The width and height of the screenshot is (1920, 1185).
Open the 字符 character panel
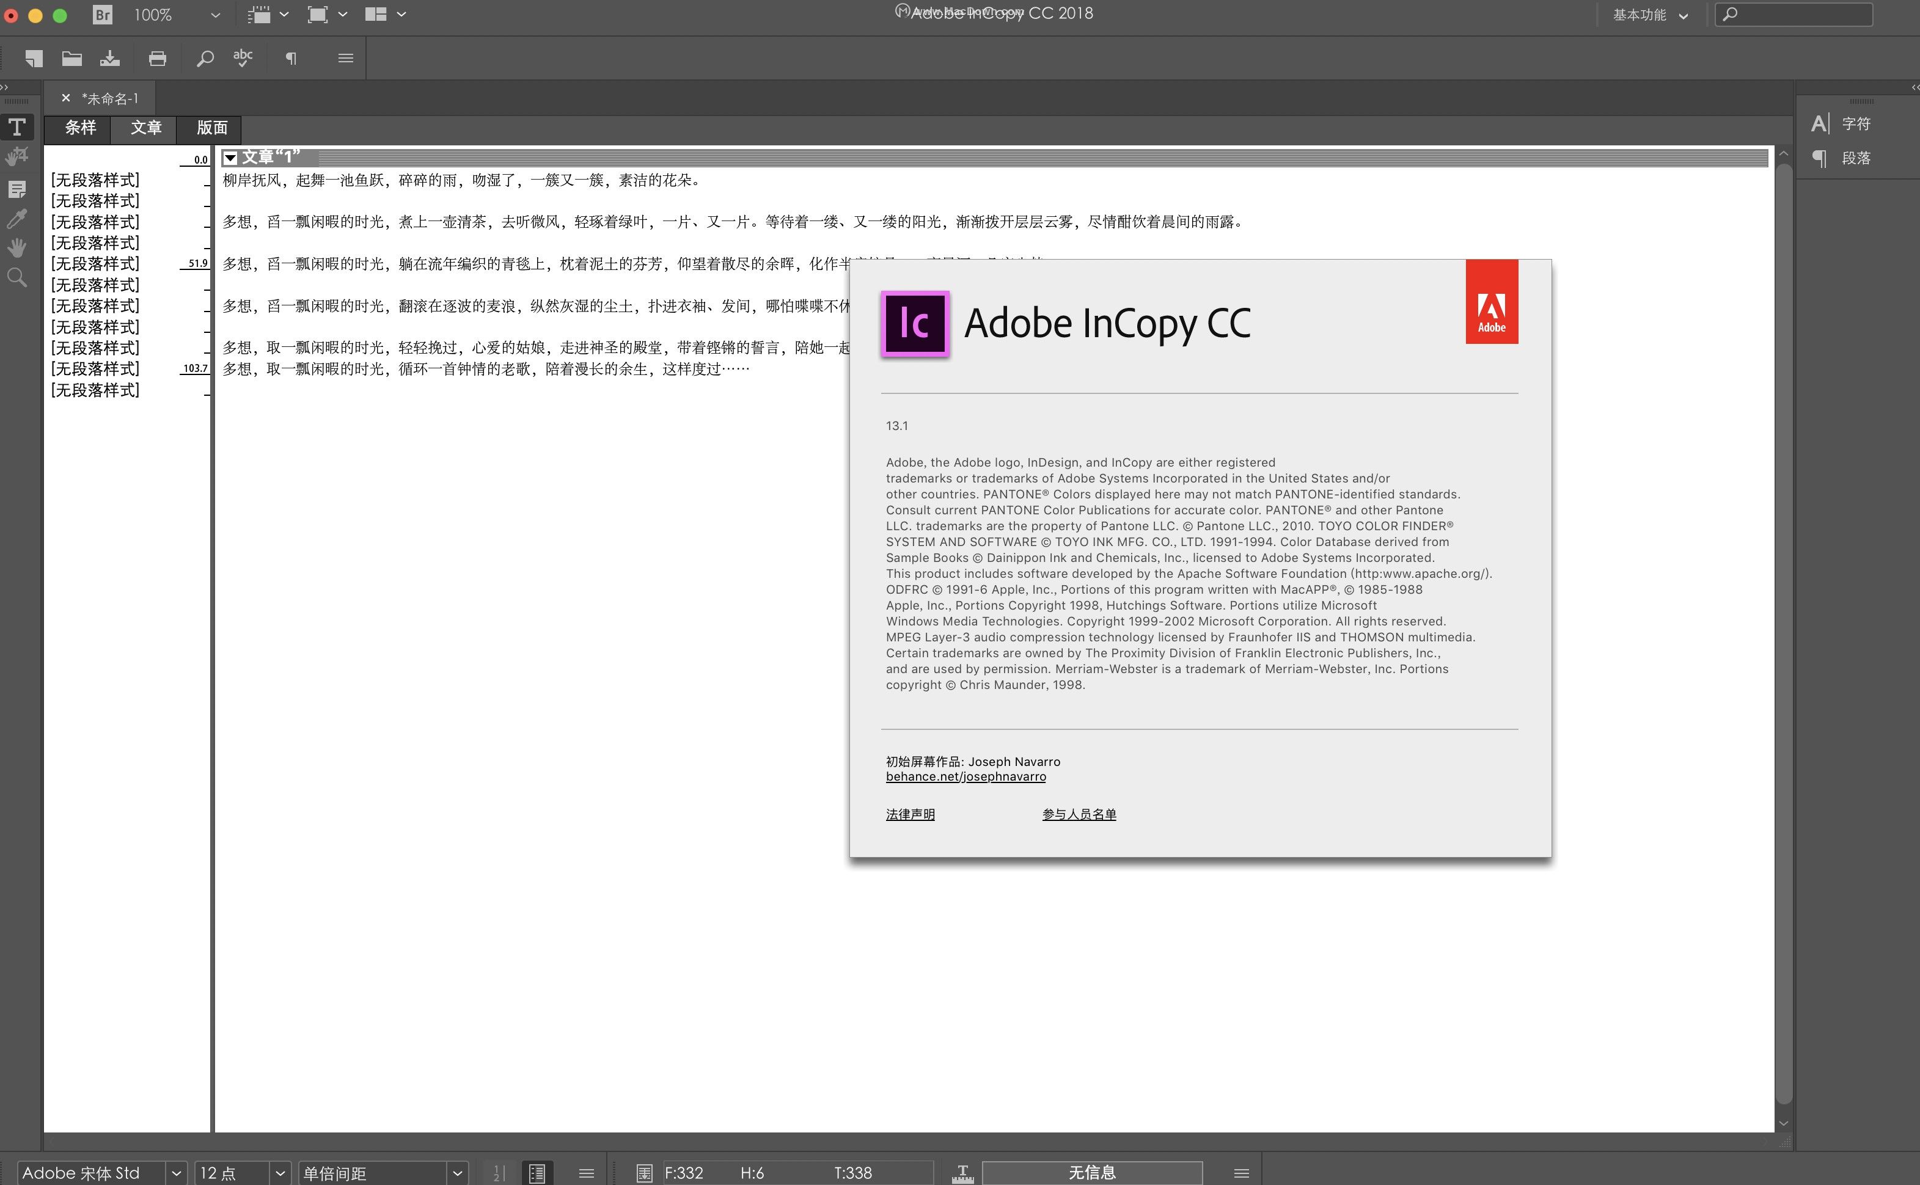tap(1841, 124)
